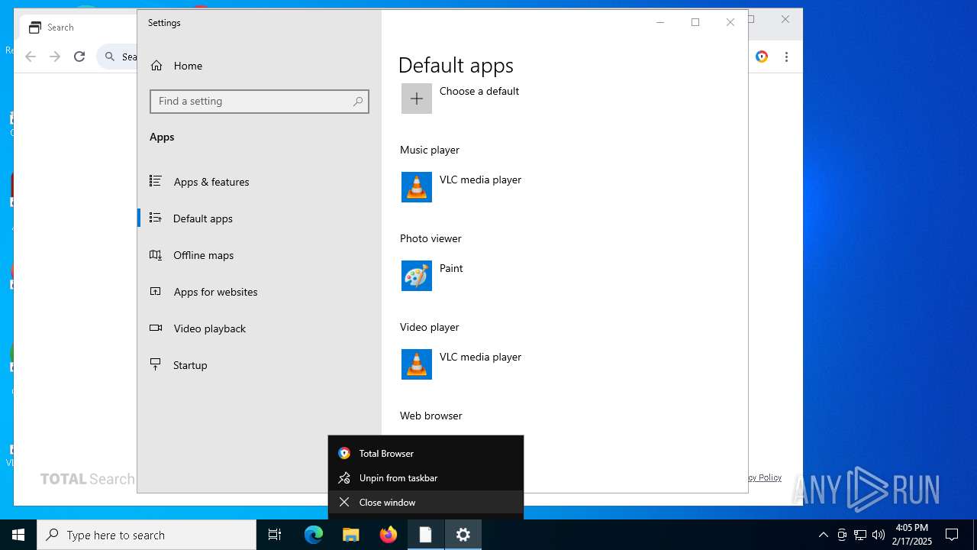This screenshot has height=550, width=977.
Task: Click the Apps & features list icon
Action: click(156, 181)
